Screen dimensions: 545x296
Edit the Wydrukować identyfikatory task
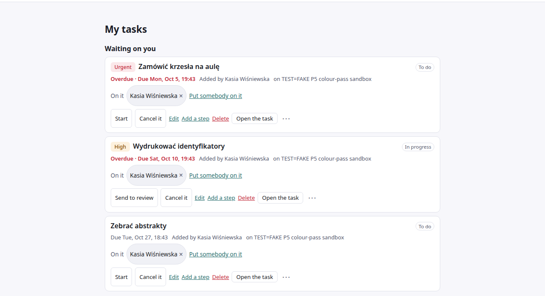point(200,198)
